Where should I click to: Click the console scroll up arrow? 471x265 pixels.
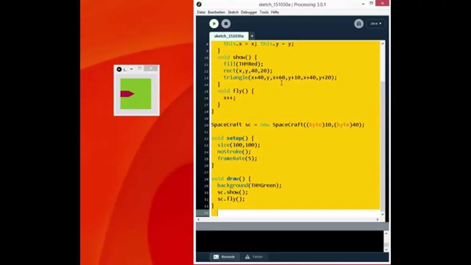[x=386, y=233]
